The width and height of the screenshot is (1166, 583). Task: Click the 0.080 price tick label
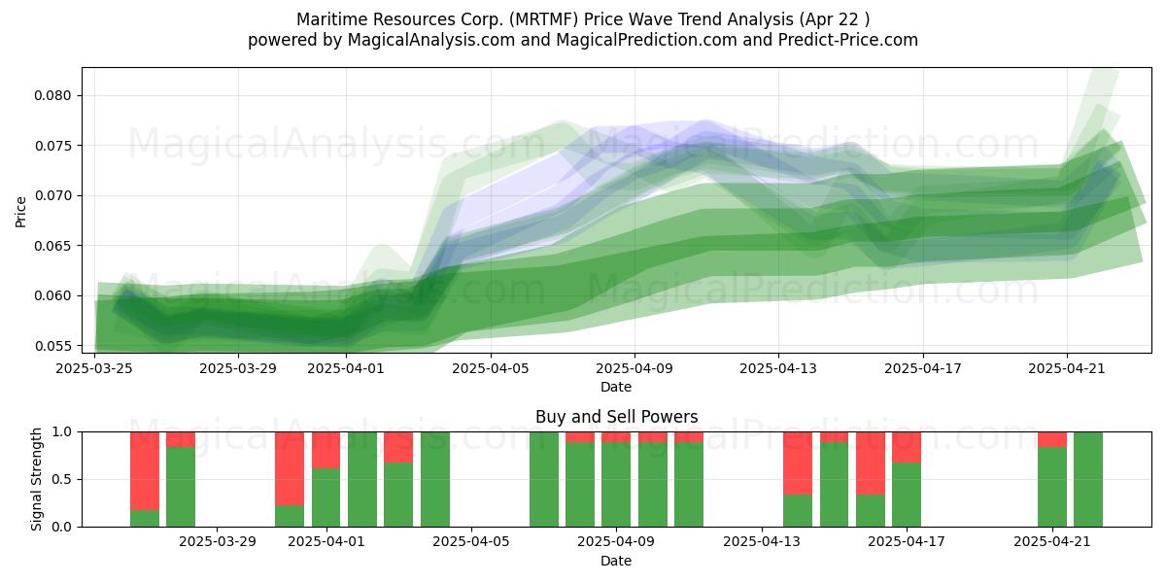pos(54,95)
